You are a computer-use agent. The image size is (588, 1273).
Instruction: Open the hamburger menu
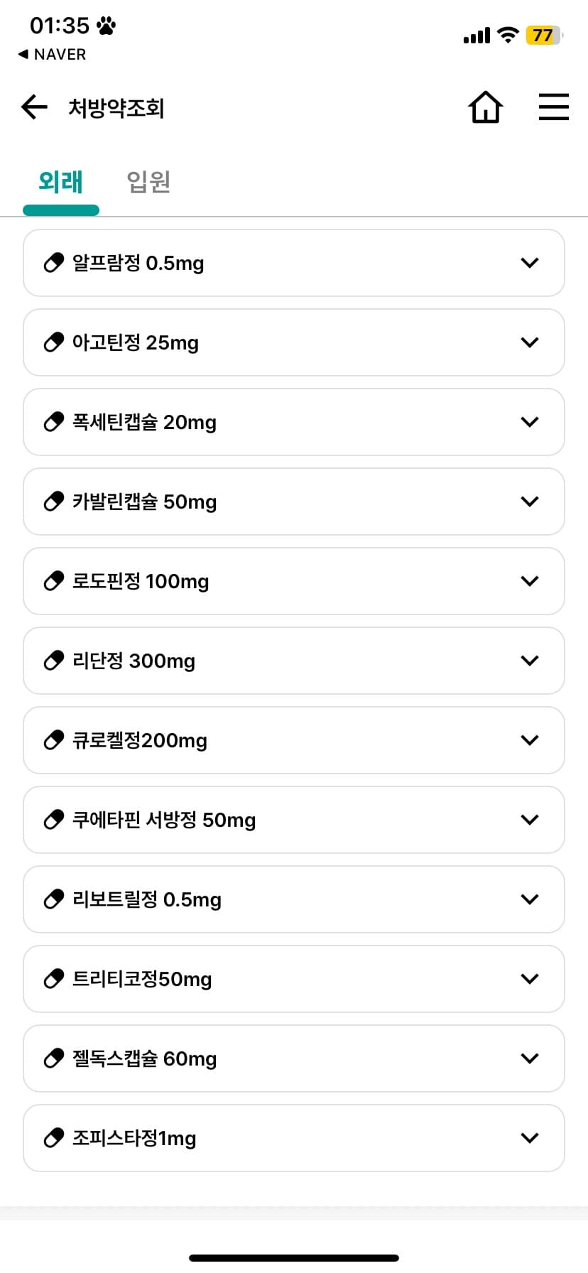[x=553, y=107]
